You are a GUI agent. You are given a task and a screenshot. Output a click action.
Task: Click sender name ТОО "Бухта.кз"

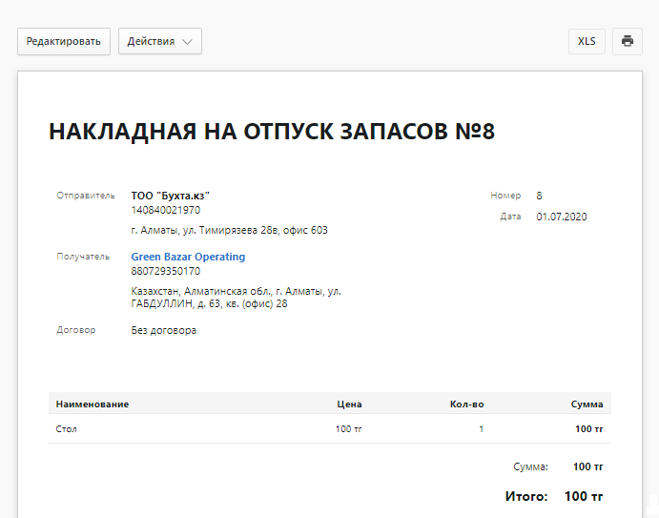[170, 196]
